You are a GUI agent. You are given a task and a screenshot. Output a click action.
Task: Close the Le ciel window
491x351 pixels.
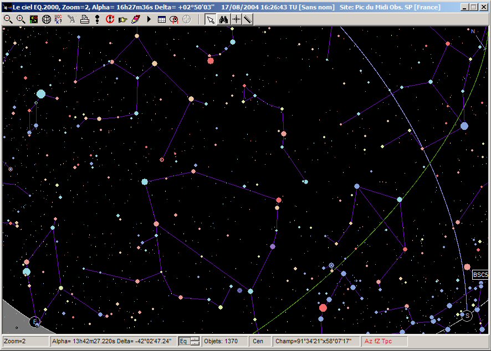(483, 7)
